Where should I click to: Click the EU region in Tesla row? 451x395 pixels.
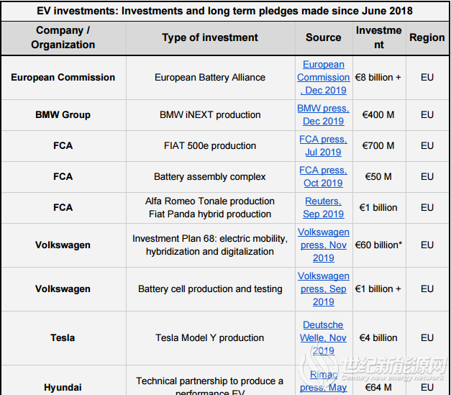427,337
